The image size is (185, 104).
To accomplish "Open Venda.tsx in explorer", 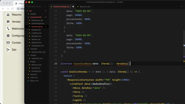I will pos(36,68).
